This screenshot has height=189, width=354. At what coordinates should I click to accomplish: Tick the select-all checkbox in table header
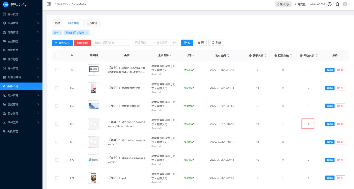(x=57, y=56)
